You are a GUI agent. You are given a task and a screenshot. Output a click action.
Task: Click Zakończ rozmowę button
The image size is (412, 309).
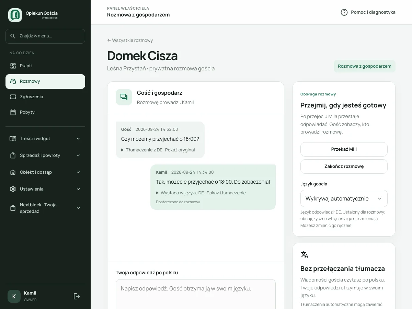pos(344,167)
